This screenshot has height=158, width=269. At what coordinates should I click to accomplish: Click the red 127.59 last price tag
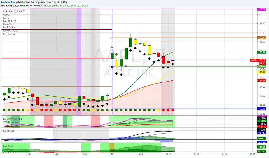click(262, 60)
